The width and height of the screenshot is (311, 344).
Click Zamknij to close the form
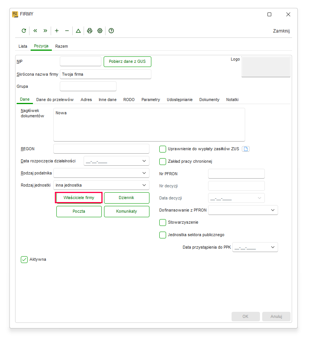click(x=281, y=31)
